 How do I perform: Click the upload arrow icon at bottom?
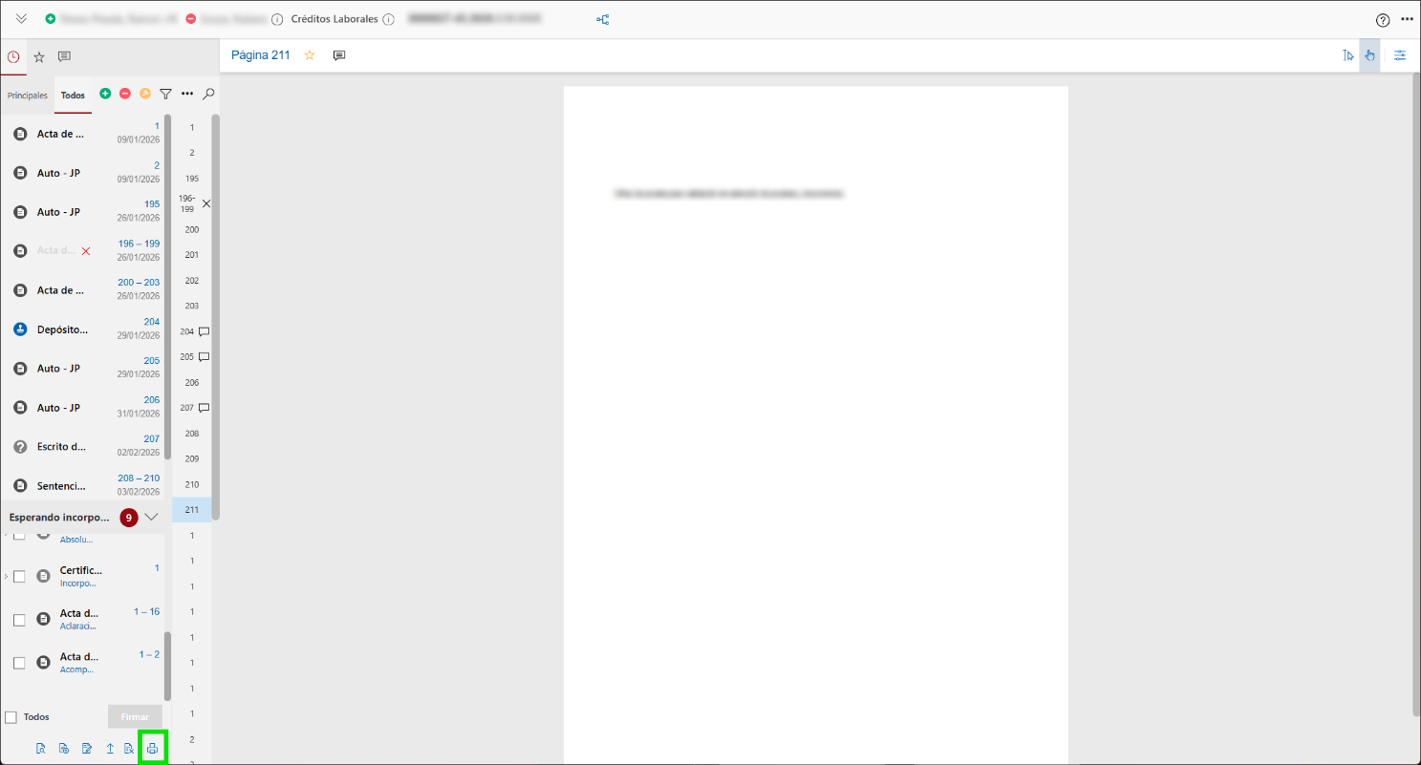pos(110,749)
